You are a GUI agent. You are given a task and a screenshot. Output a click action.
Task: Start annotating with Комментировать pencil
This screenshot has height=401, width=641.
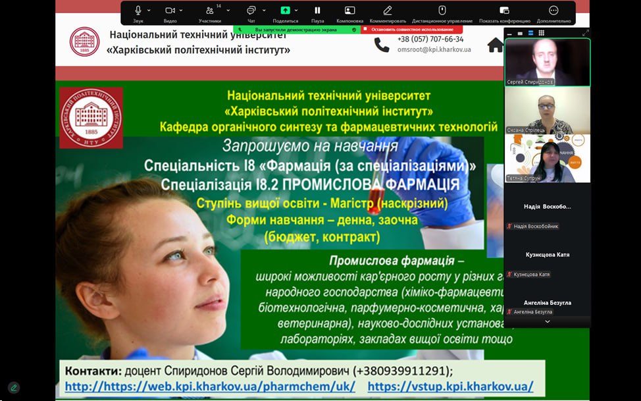coord(388,14)
